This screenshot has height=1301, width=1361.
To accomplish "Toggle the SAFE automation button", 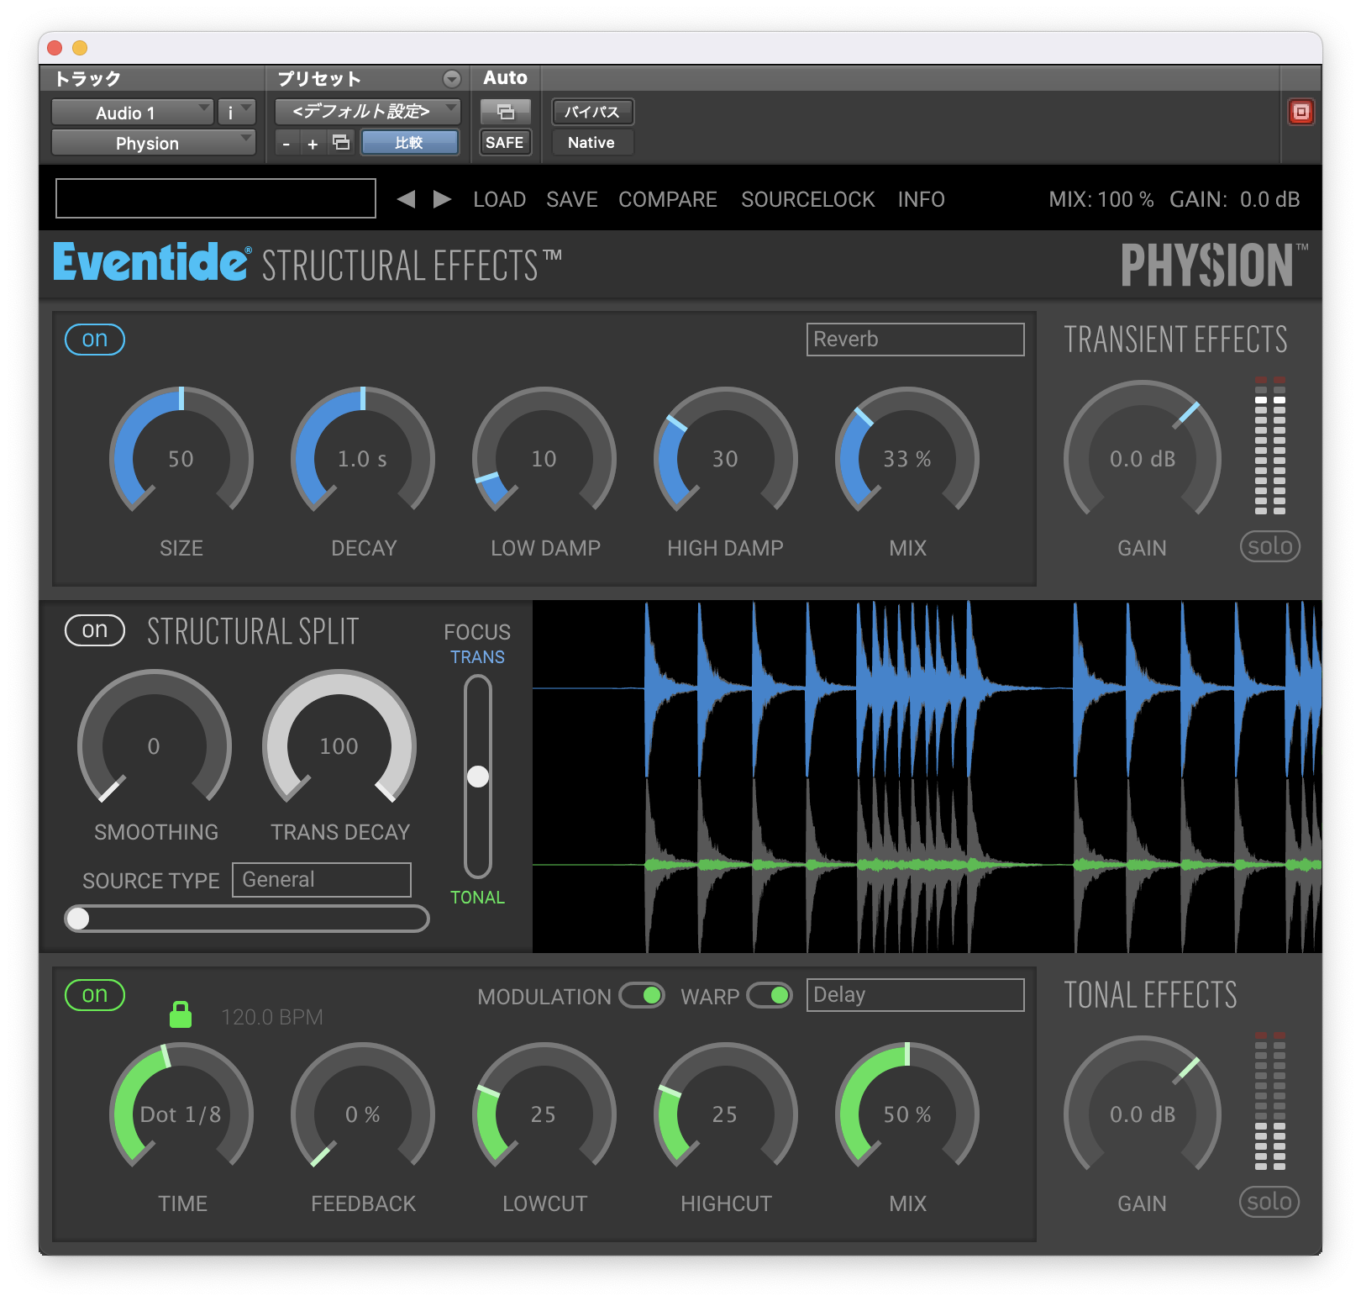I will tap(505, 143).
